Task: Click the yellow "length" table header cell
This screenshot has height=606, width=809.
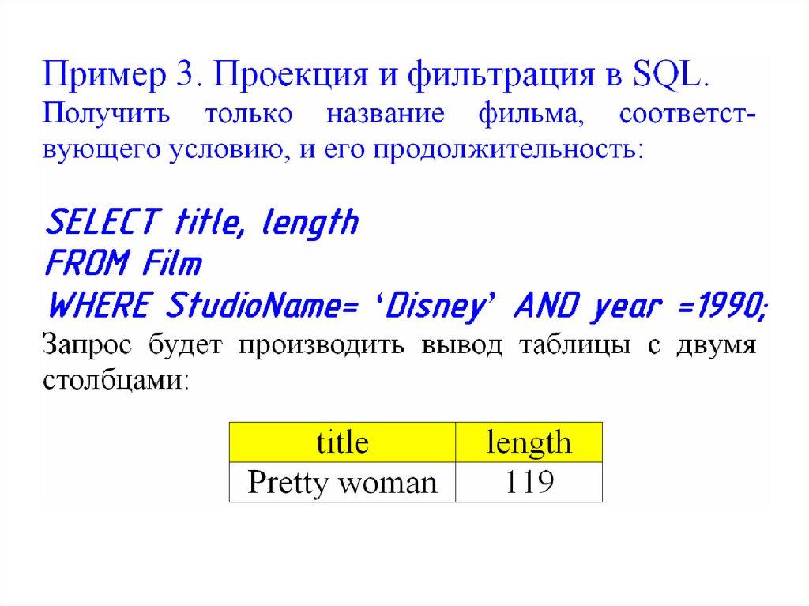Action: point(529,442)
